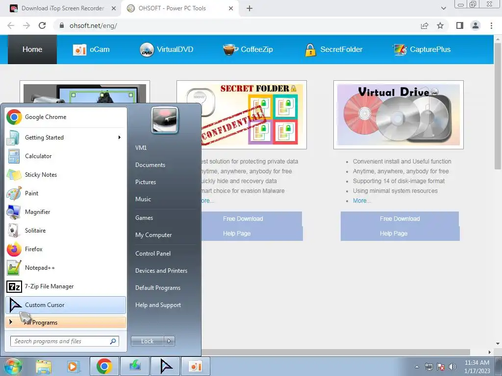Screen dimensions: 502x376
Task: Click user account picture in Start menu
Action: pos(165,120)
